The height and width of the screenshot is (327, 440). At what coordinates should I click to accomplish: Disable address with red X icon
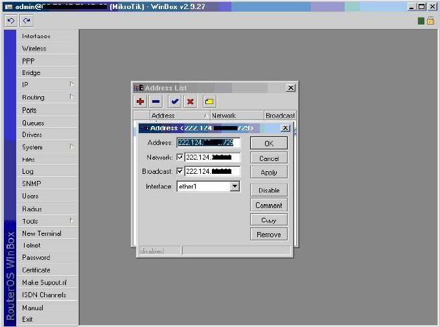[191, 101]
